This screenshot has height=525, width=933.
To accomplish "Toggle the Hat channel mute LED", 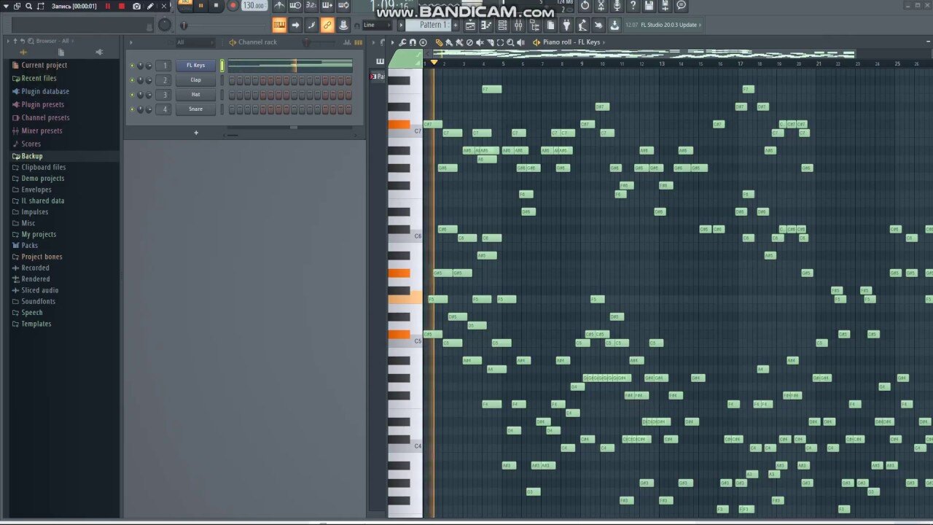I will [x=132, y=95].
